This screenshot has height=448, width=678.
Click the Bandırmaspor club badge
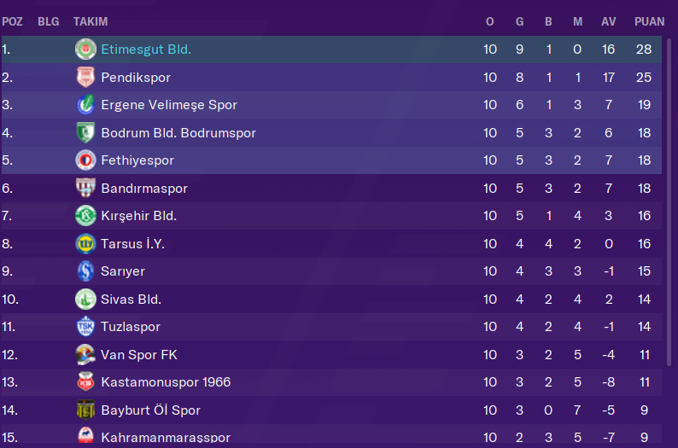point(85,189)
